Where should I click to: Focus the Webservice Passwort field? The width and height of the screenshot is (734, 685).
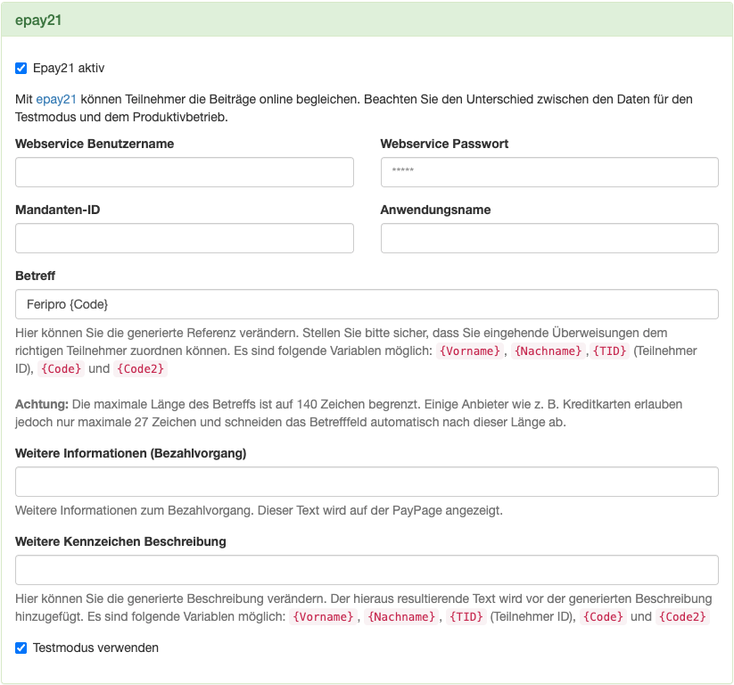549,172
